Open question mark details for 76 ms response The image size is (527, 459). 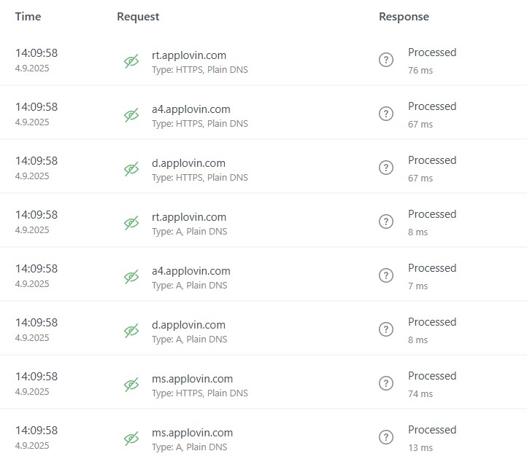(386, 60)
